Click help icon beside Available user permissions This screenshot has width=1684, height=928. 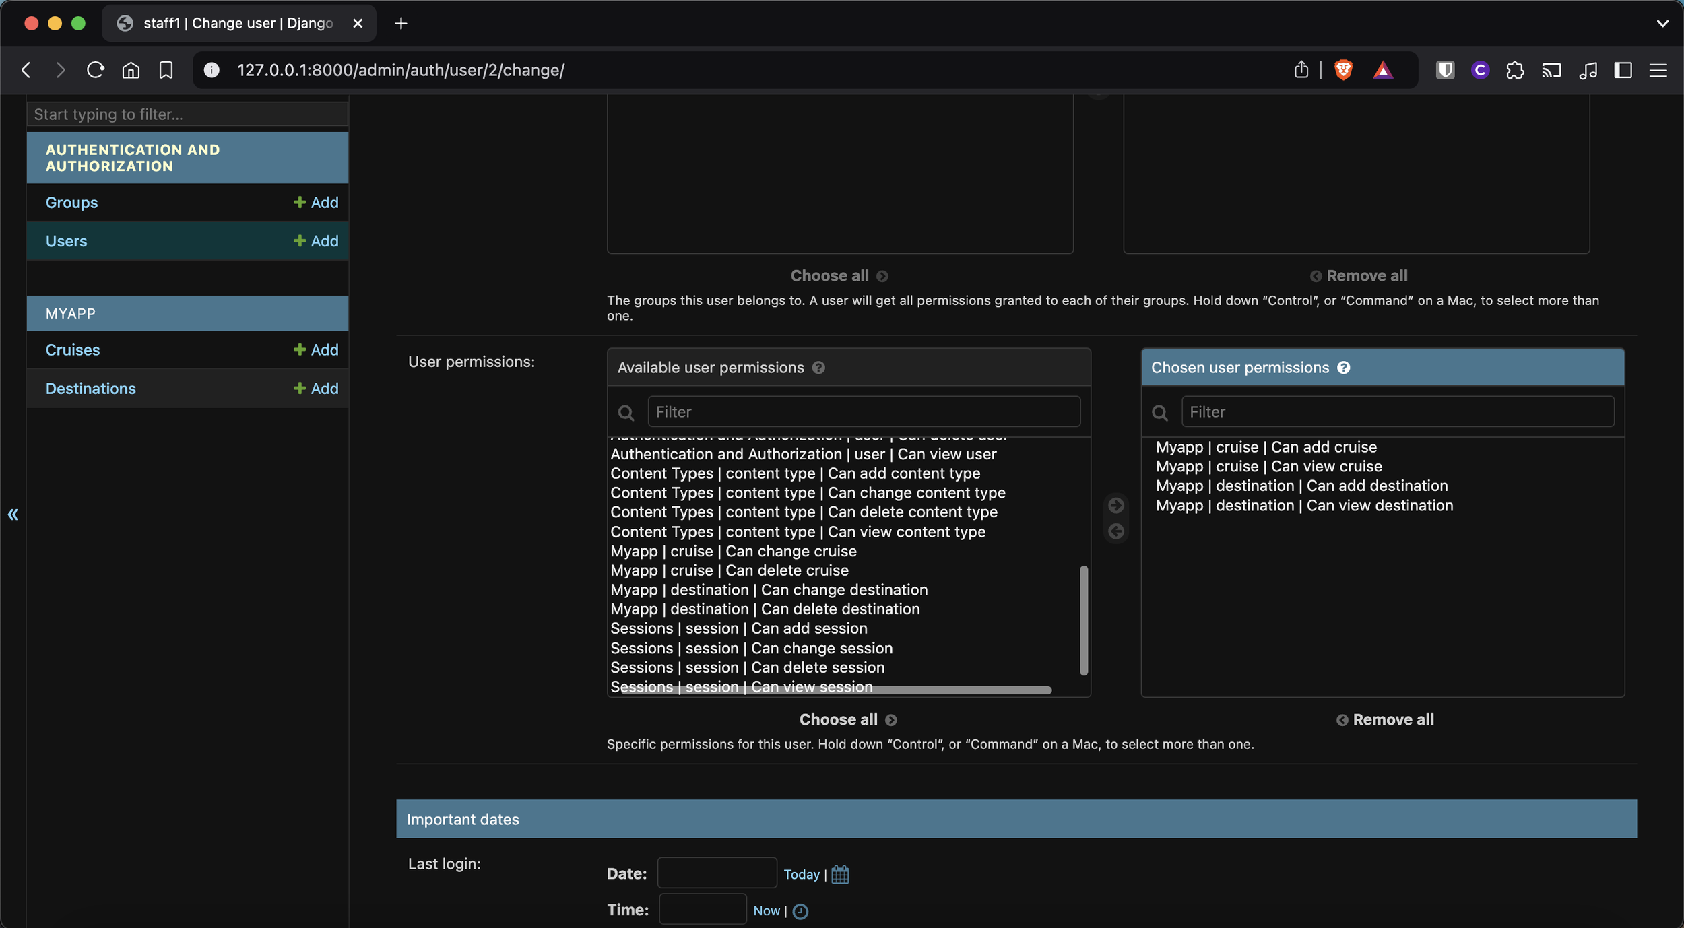pos(818,368)
